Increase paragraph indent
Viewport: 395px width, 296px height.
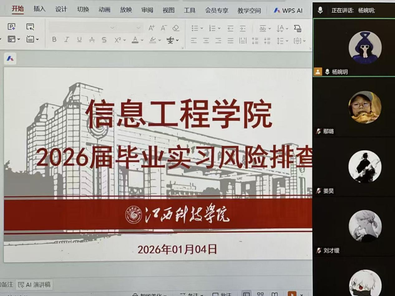pos(242,29)
